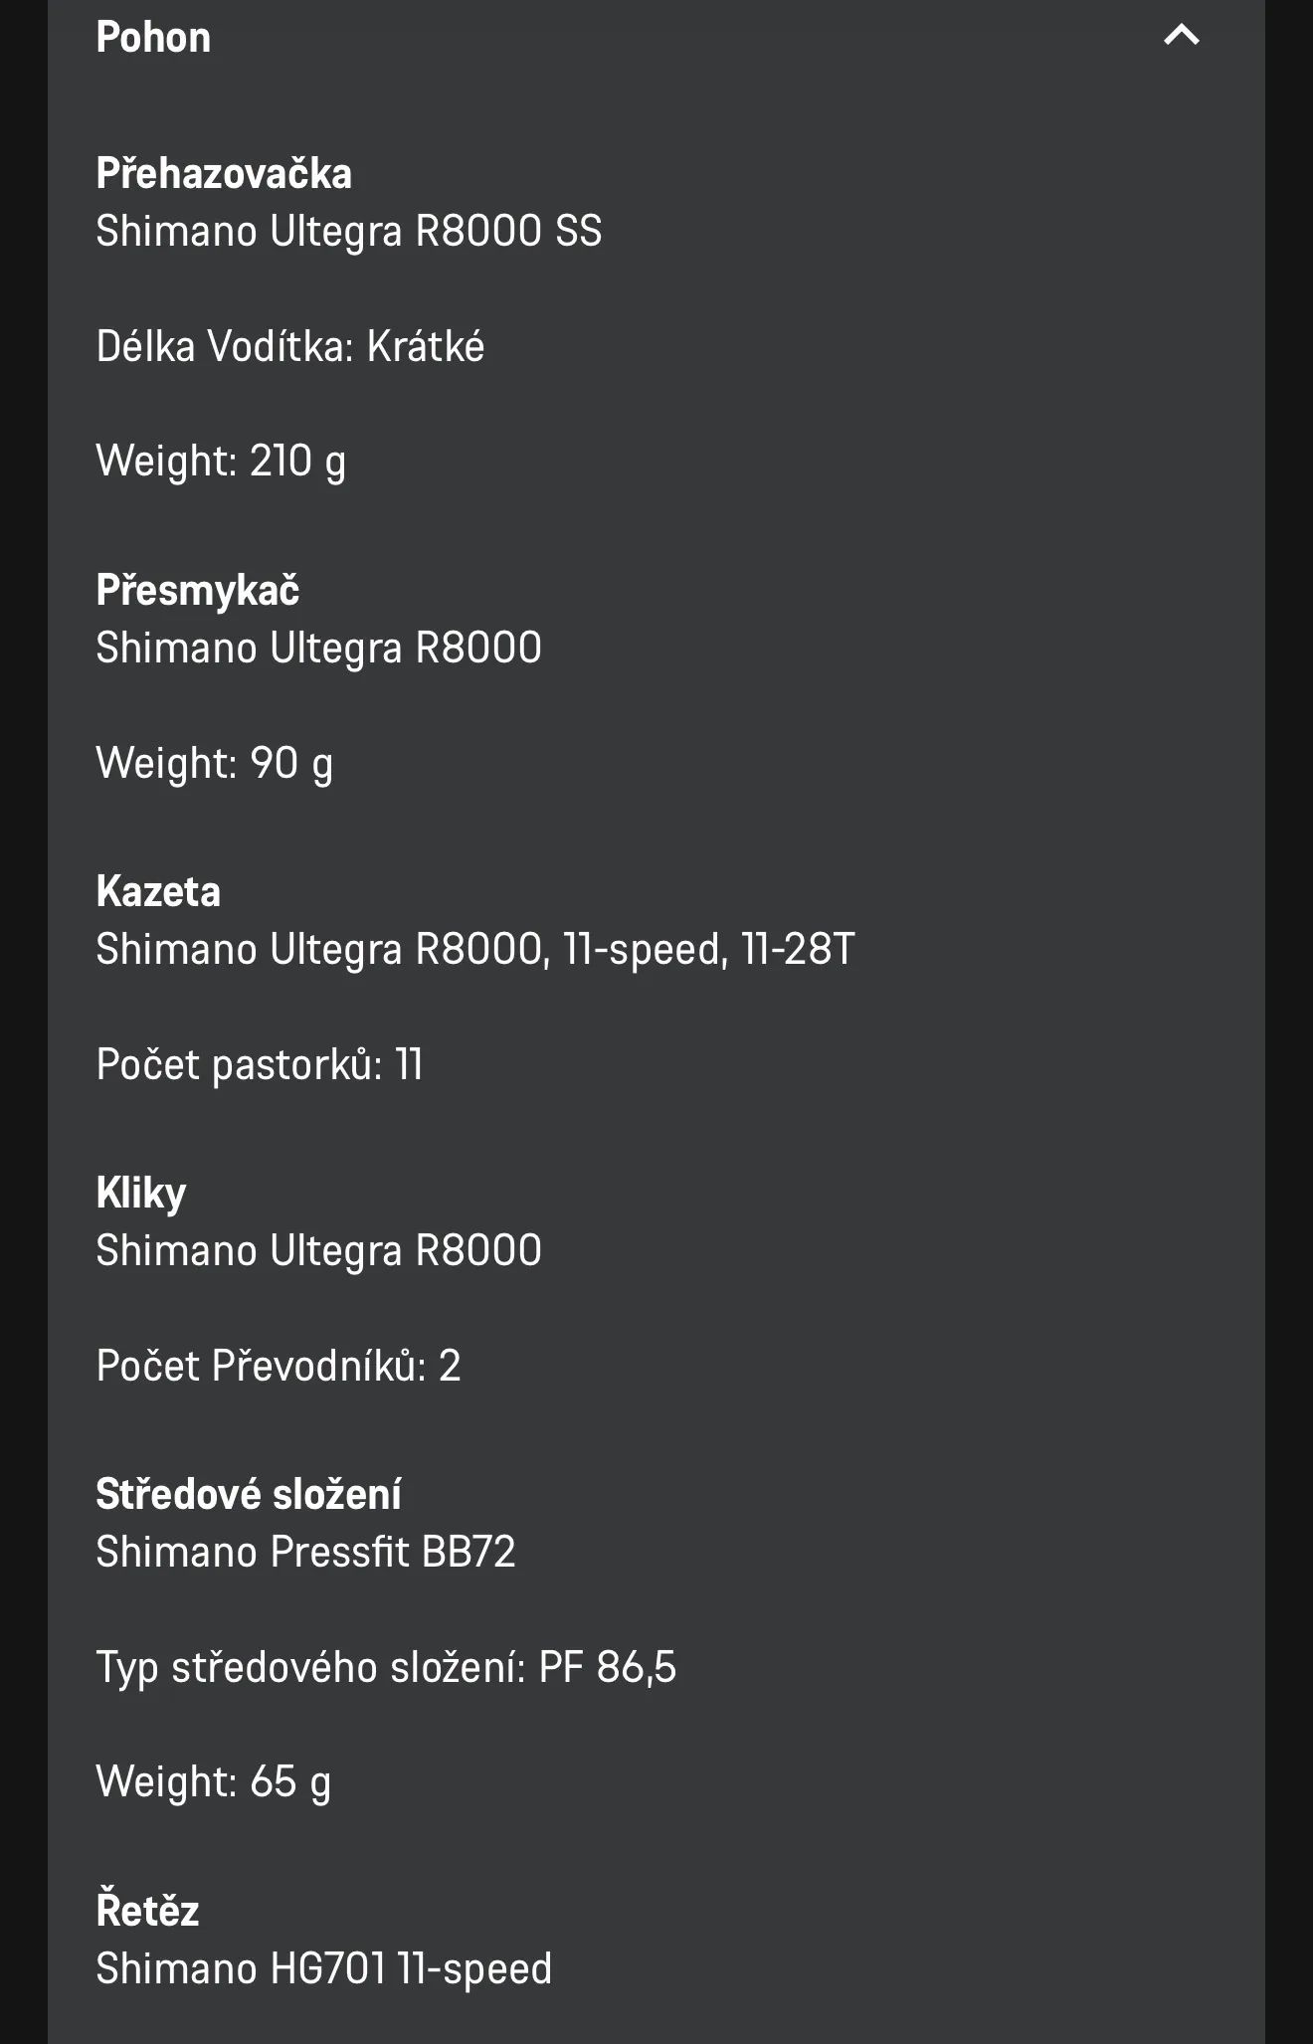1313x2044 pixels.
Task: Click the Přehazovačka heading
Action: (x=224, y=174)
